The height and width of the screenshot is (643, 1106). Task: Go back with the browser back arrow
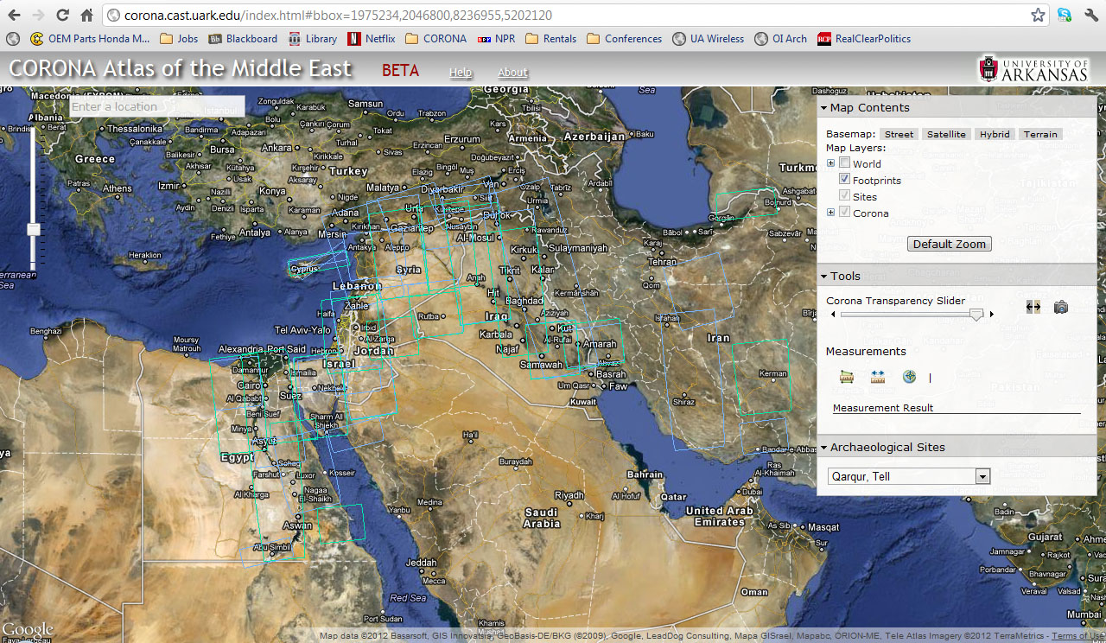tap(14, 16)
